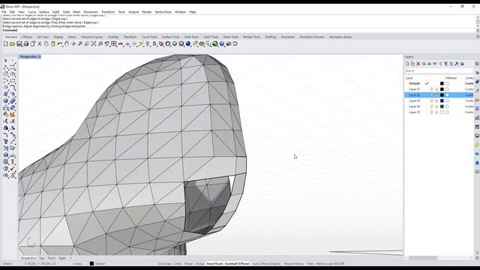Image resolution: width=480 pixels, height=270 pixels.
Task: Open layer tools hammer icon
Action: 457,64
